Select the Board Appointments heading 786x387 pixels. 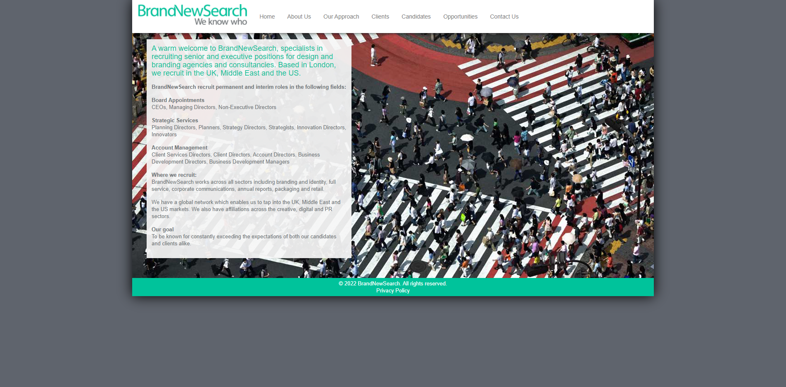click(x=178, y=100)
